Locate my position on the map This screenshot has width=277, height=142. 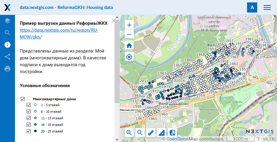129,57
